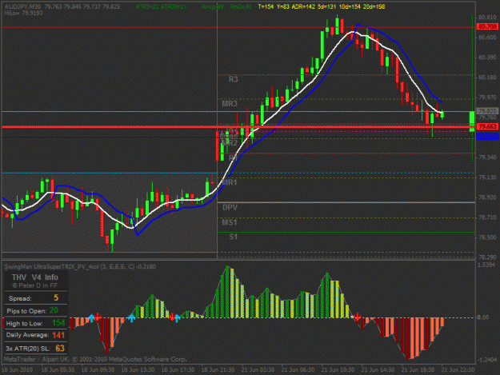The width and height of the screenshot is (500, 375).
Task: Click the 78.710 price scale label
Action: [487, 217]
